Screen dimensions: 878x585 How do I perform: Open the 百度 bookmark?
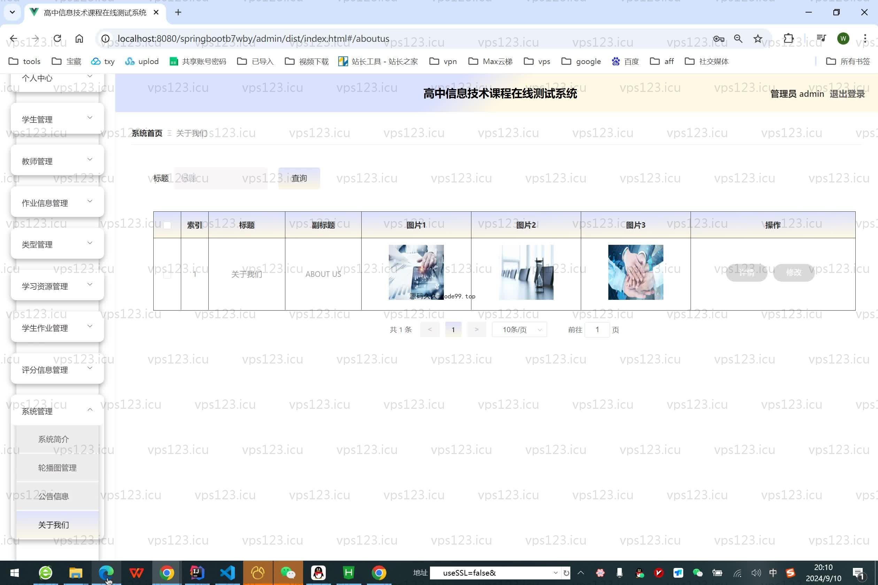625,61
